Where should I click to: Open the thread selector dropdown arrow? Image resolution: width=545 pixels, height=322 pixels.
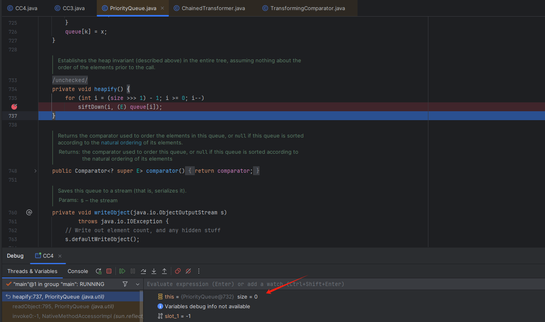(138, 284)
